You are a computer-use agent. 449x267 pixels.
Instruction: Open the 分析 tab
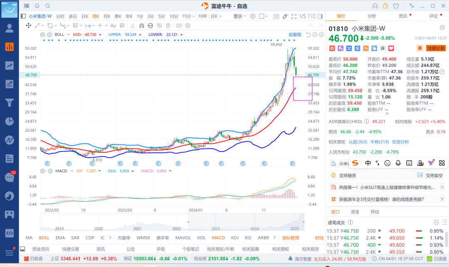pos(372,16)
